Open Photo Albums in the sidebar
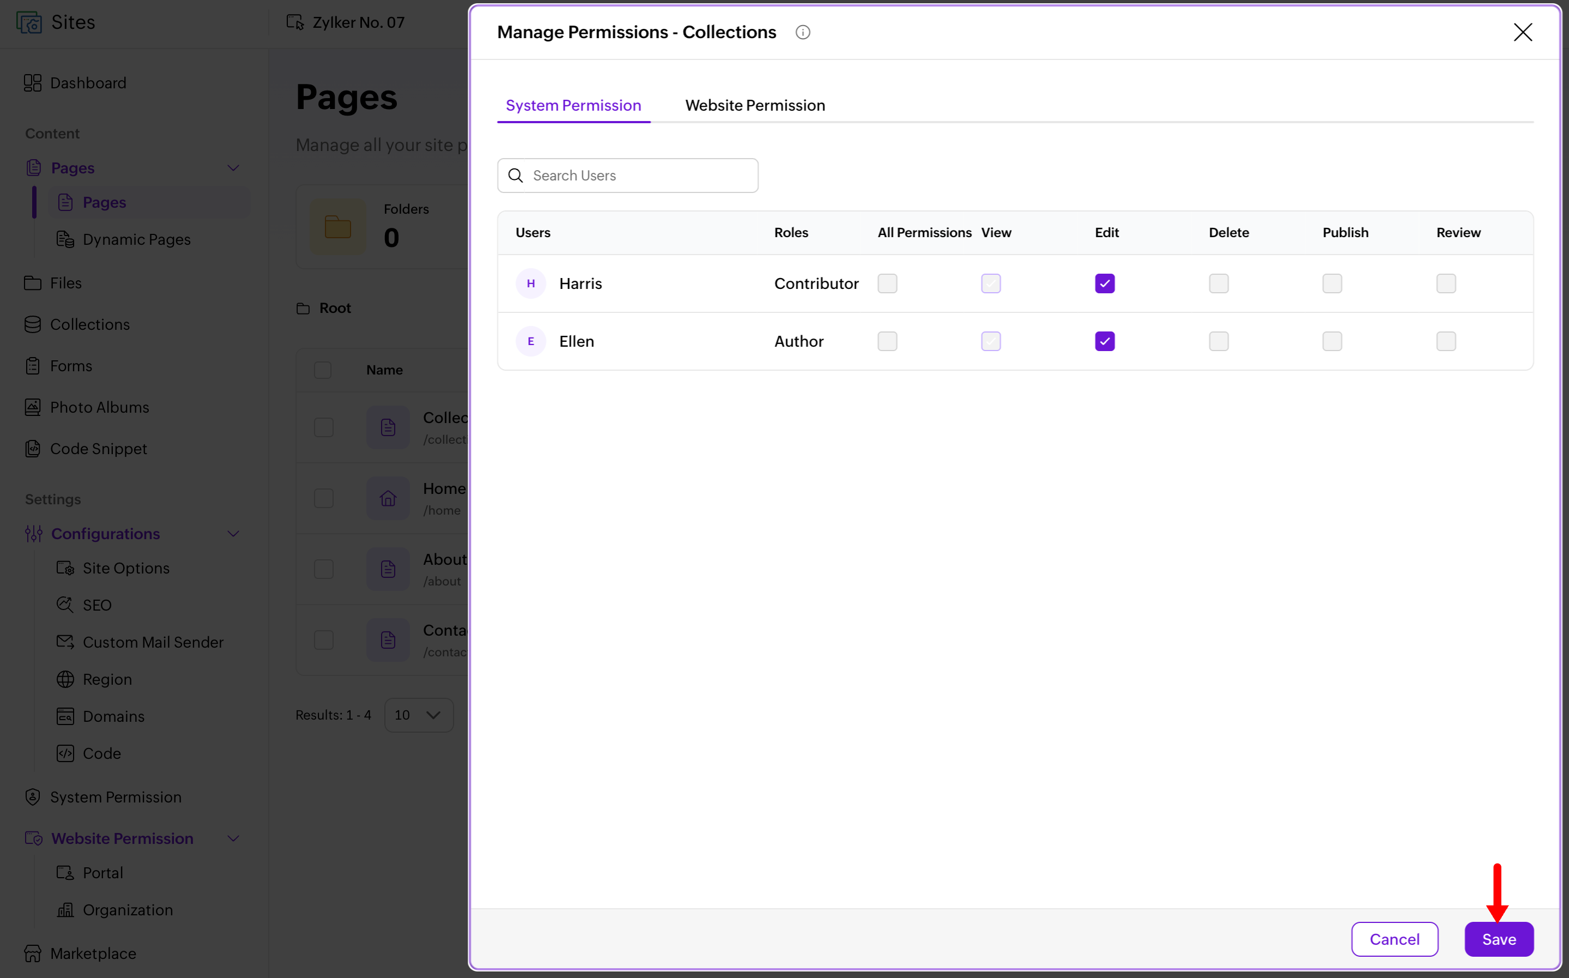 (87, 407)
